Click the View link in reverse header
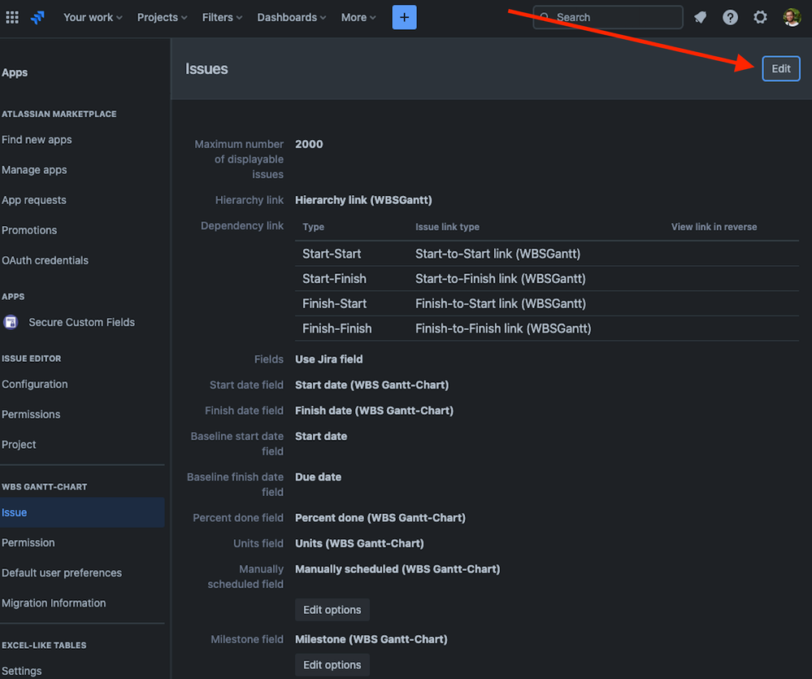The height and width of the screenshot is (679, 812). coord(714,227)
